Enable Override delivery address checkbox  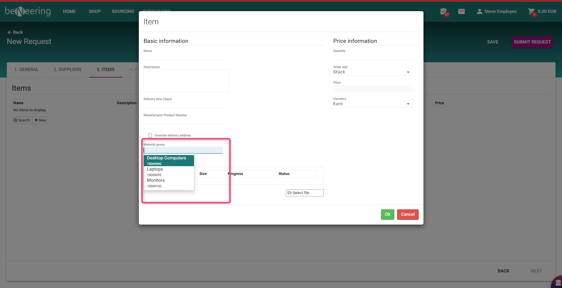[150, 136]
